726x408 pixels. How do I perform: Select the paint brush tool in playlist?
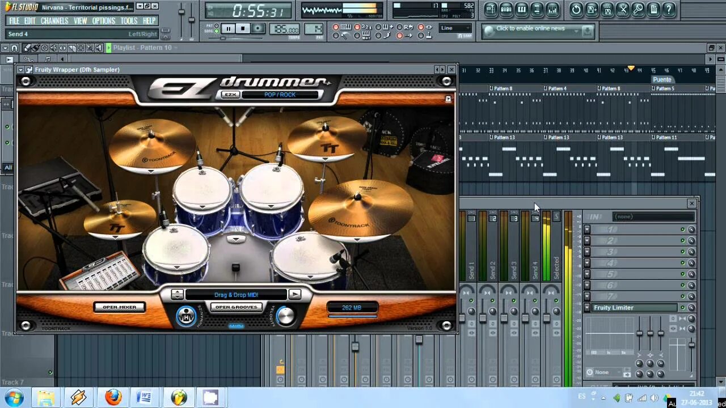[x=35, y=48]
